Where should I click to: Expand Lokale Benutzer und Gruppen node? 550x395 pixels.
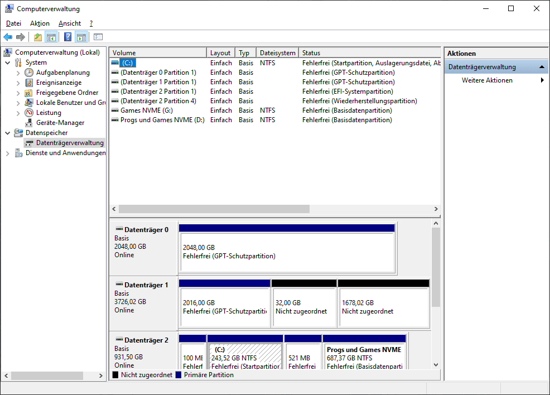[x=18, y=103]
